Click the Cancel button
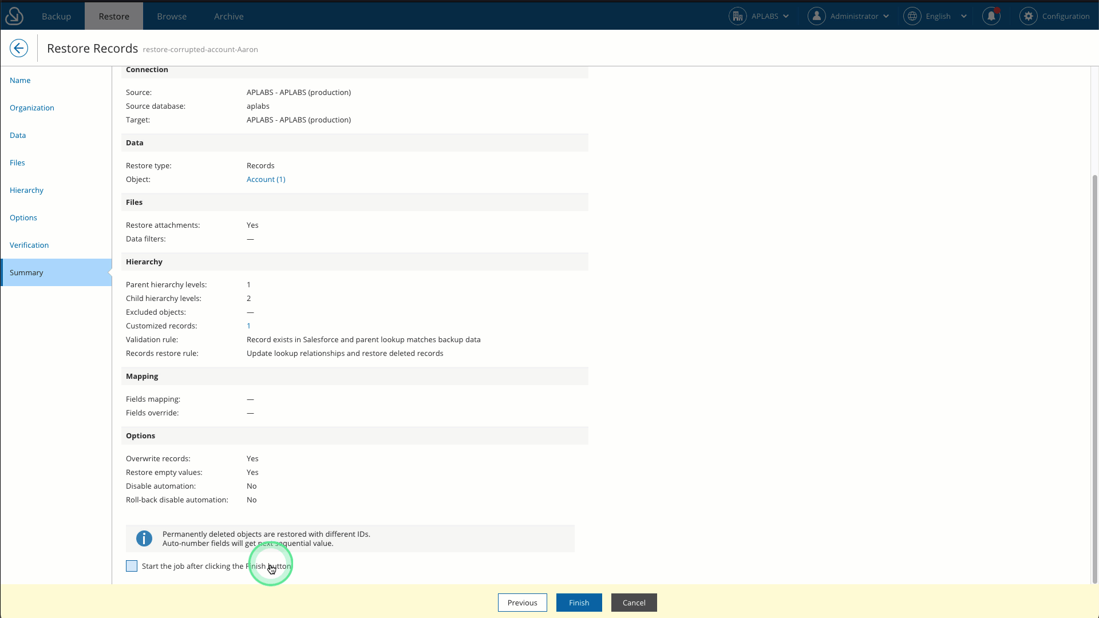This screenshot has height=618, width=1099. [634, 603]
